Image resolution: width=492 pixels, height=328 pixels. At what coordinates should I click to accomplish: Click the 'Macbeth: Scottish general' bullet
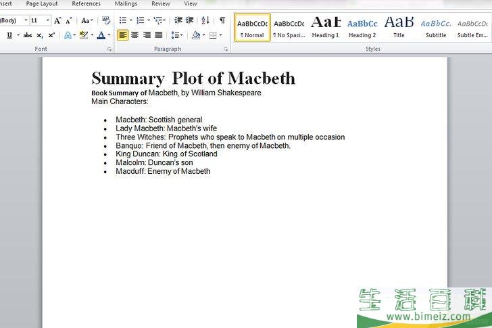(159, 120)
